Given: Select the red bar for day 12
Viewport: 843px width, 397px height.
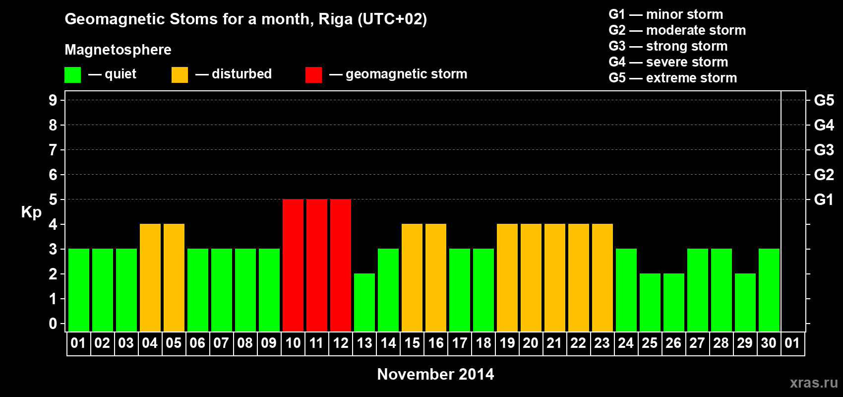Looking at the screenshot, I should pyautogui.click(x=341, y=265).
